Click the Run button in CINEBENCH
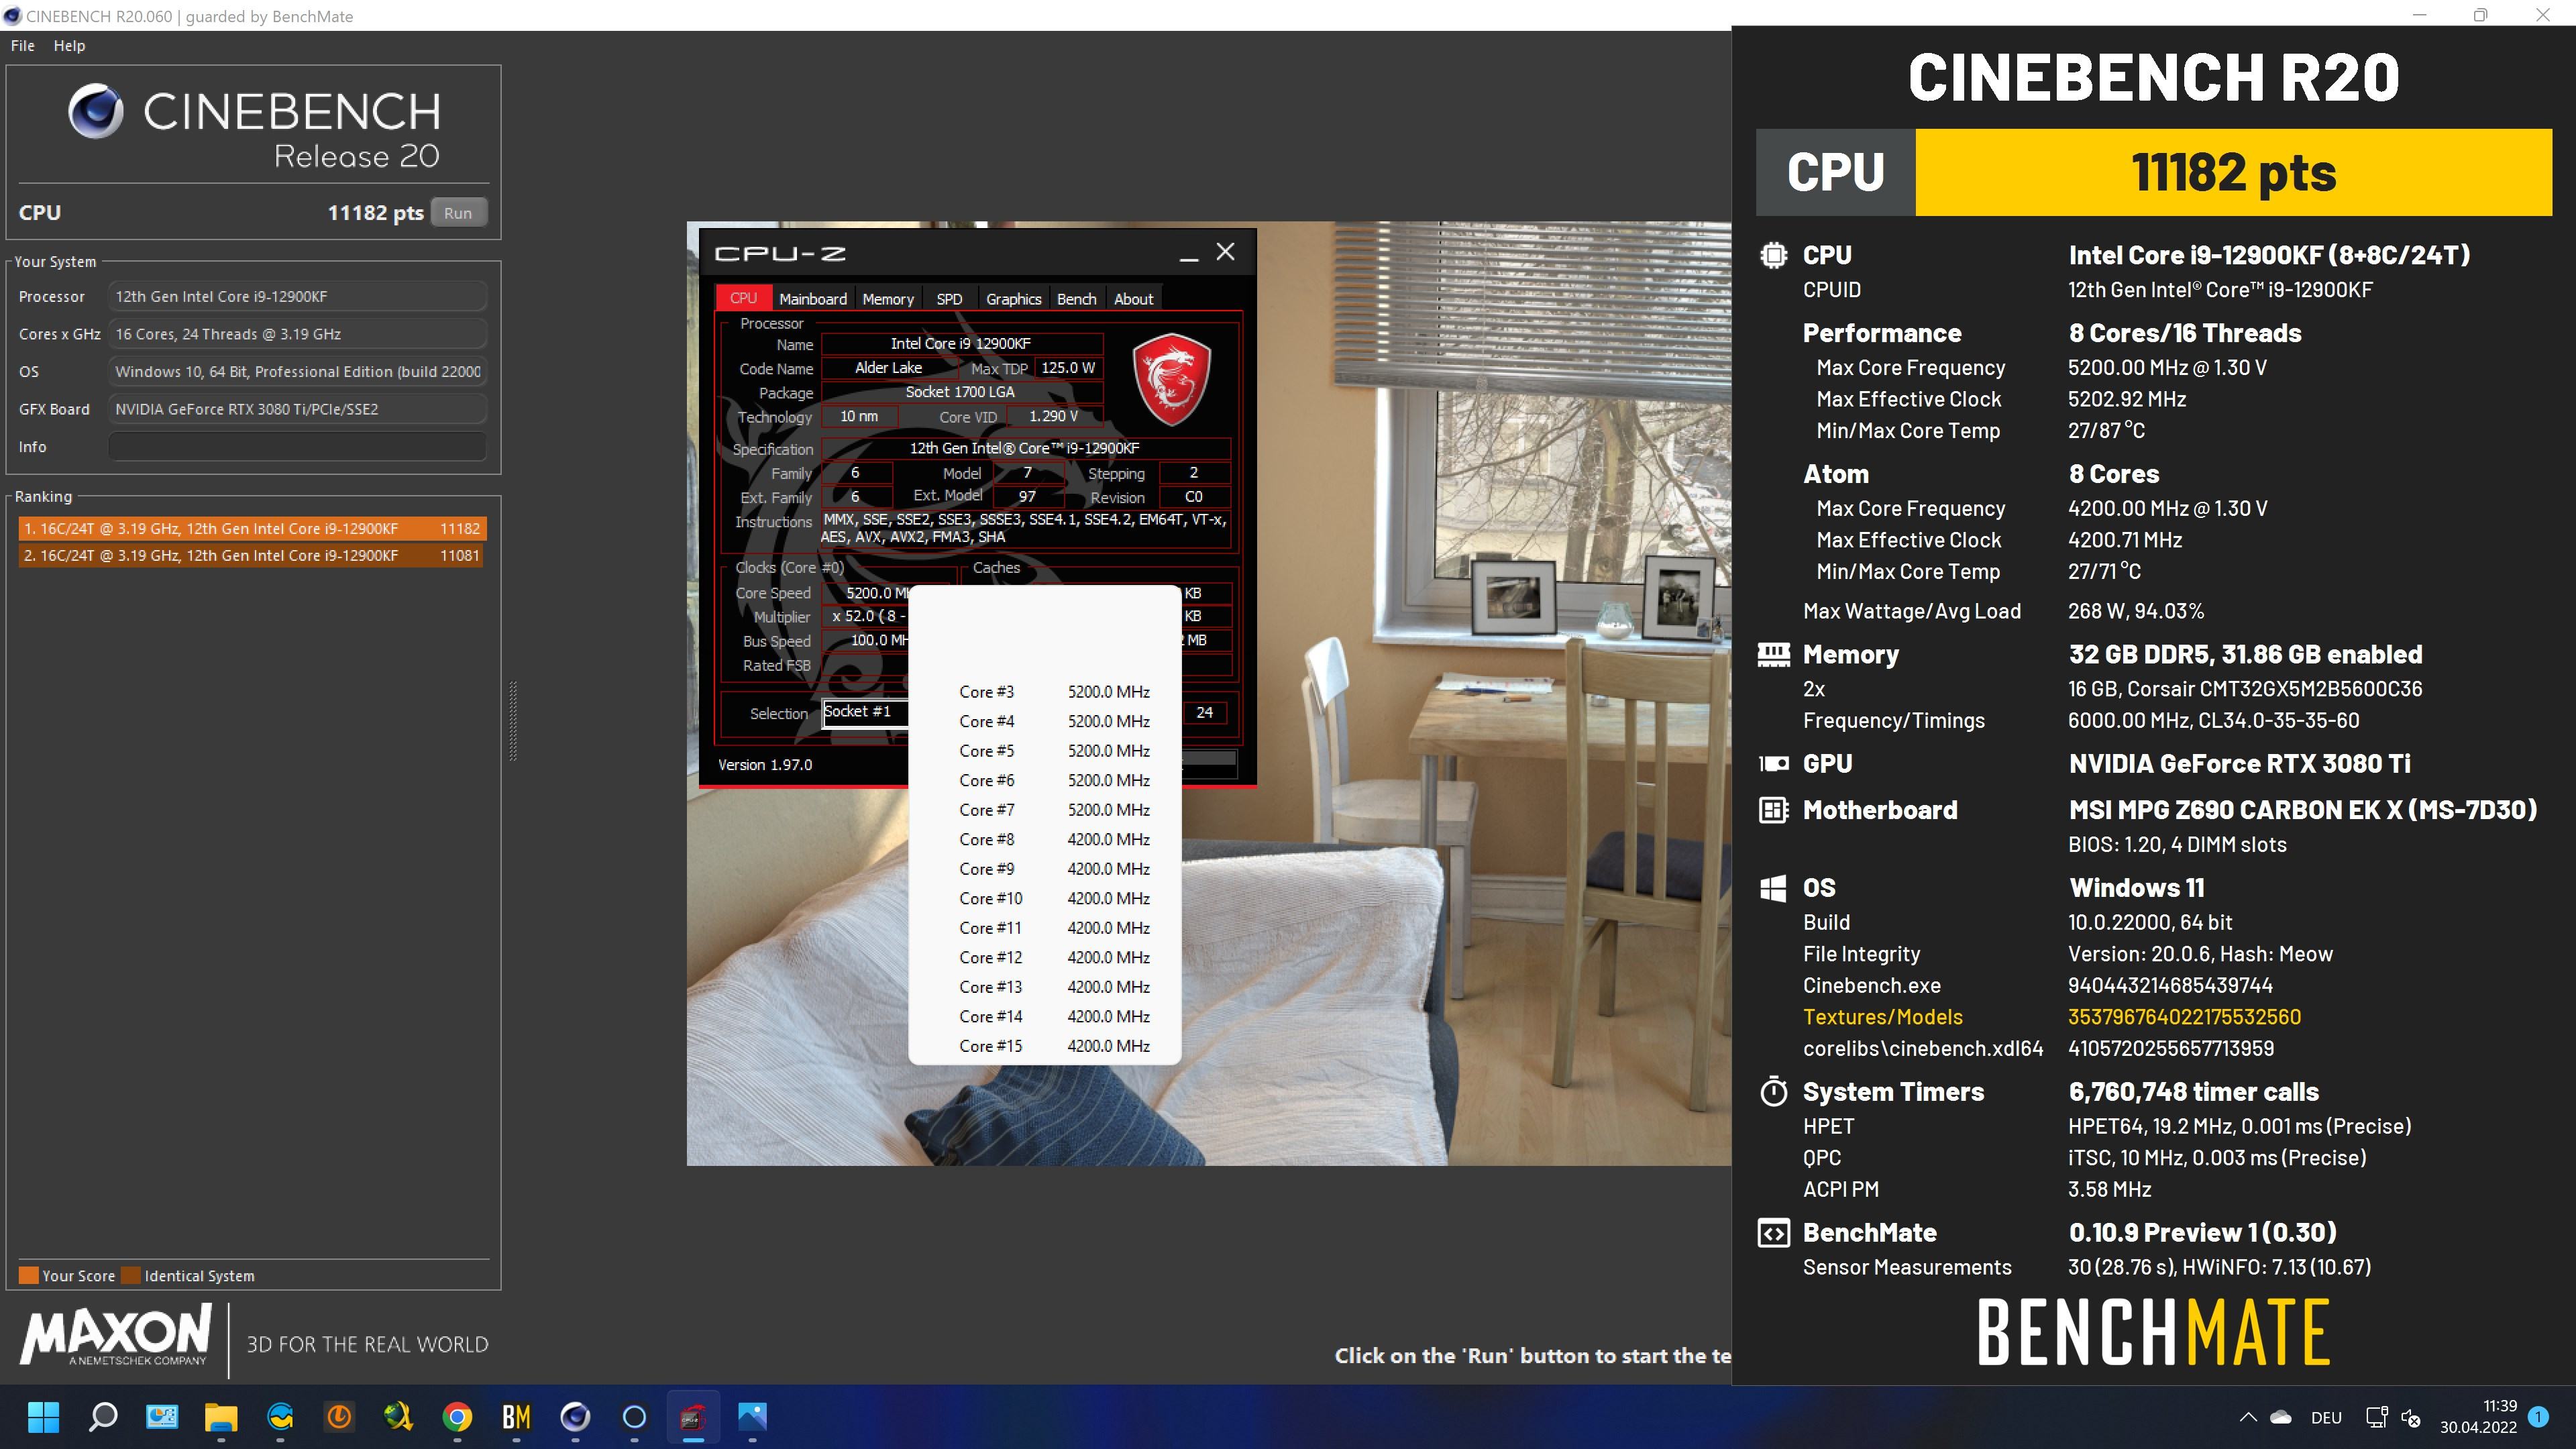The height and width of the screenshot is (1449, 2576). pyautogui.click(x=462, y=212)
